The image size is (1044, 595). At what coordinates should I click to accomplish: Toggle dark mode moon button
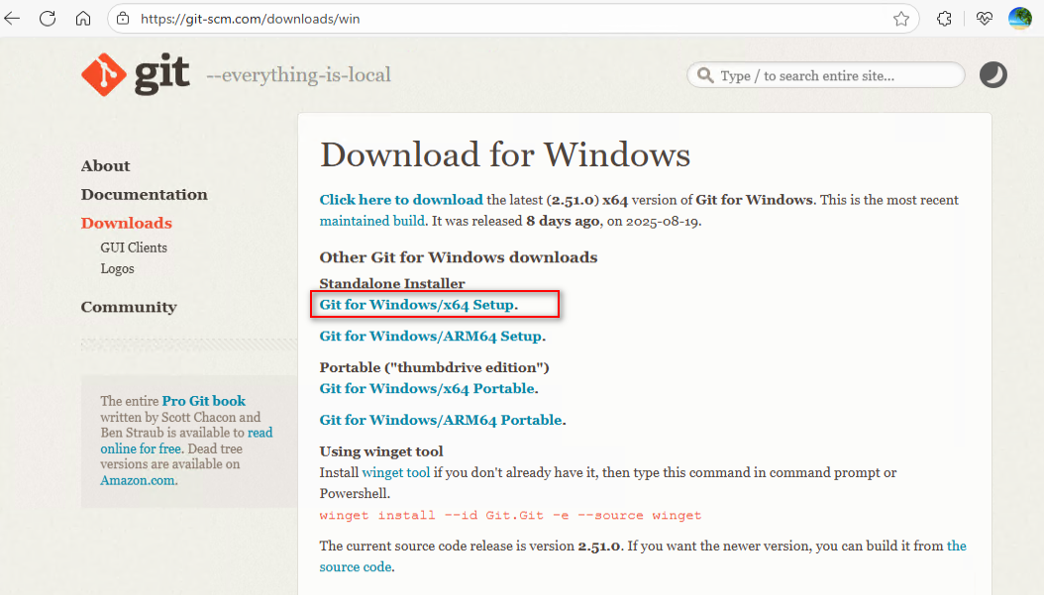point(992,74)
